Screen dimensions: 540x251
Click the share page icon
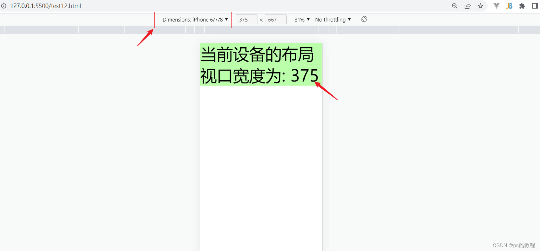467,6
